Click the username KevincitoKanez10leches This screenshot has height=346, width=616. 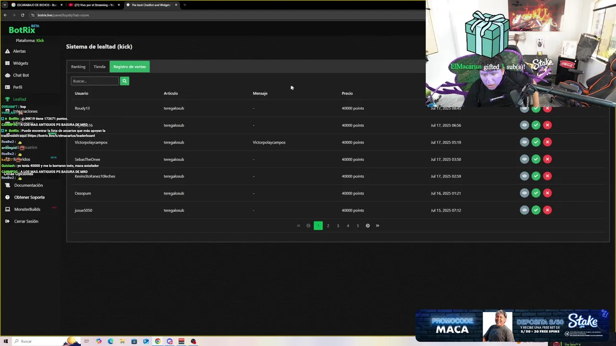click(x=95, y=176)
